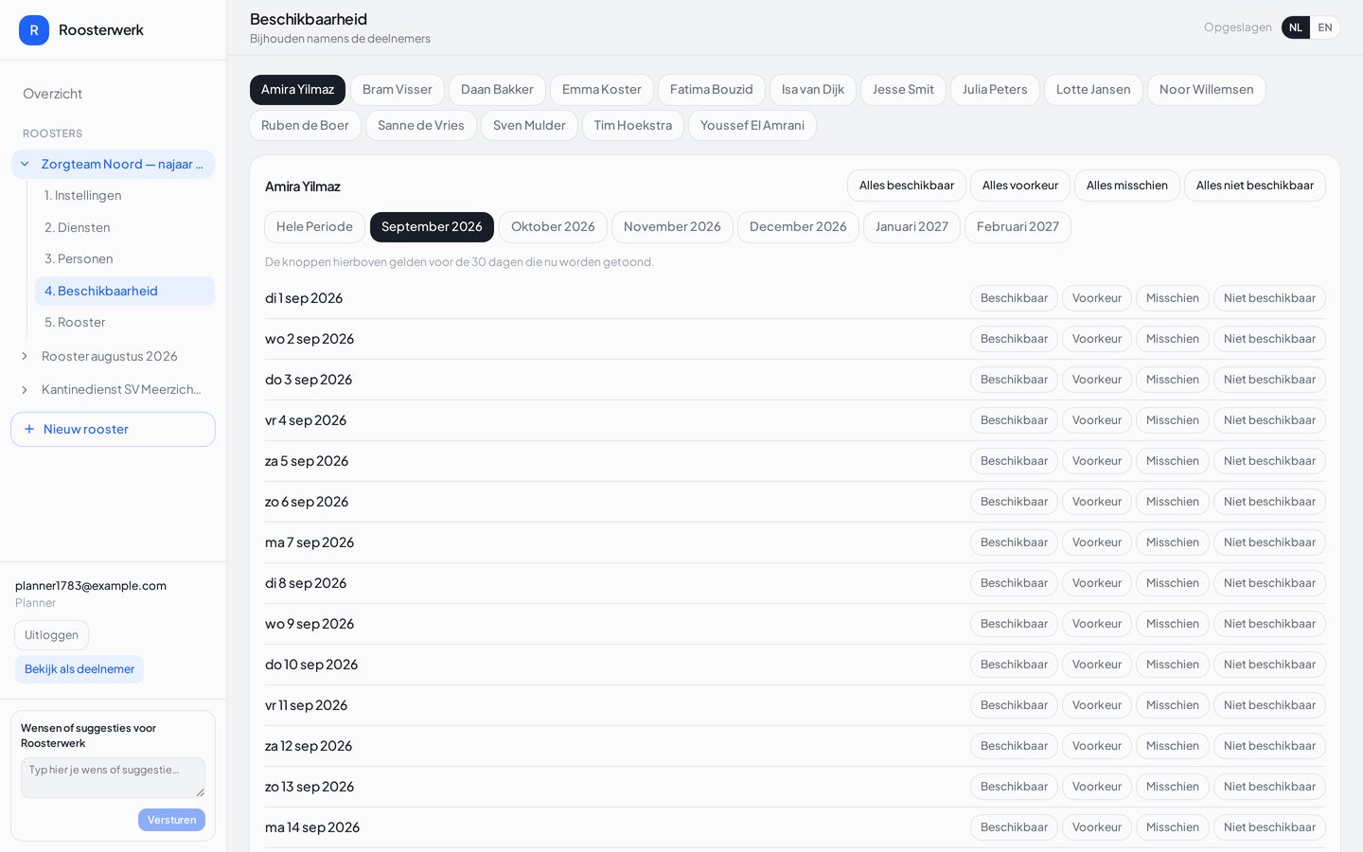This screenshot has height=852, width=1363.
Task: Go to 1. Instellingen step
Action: 125,195
